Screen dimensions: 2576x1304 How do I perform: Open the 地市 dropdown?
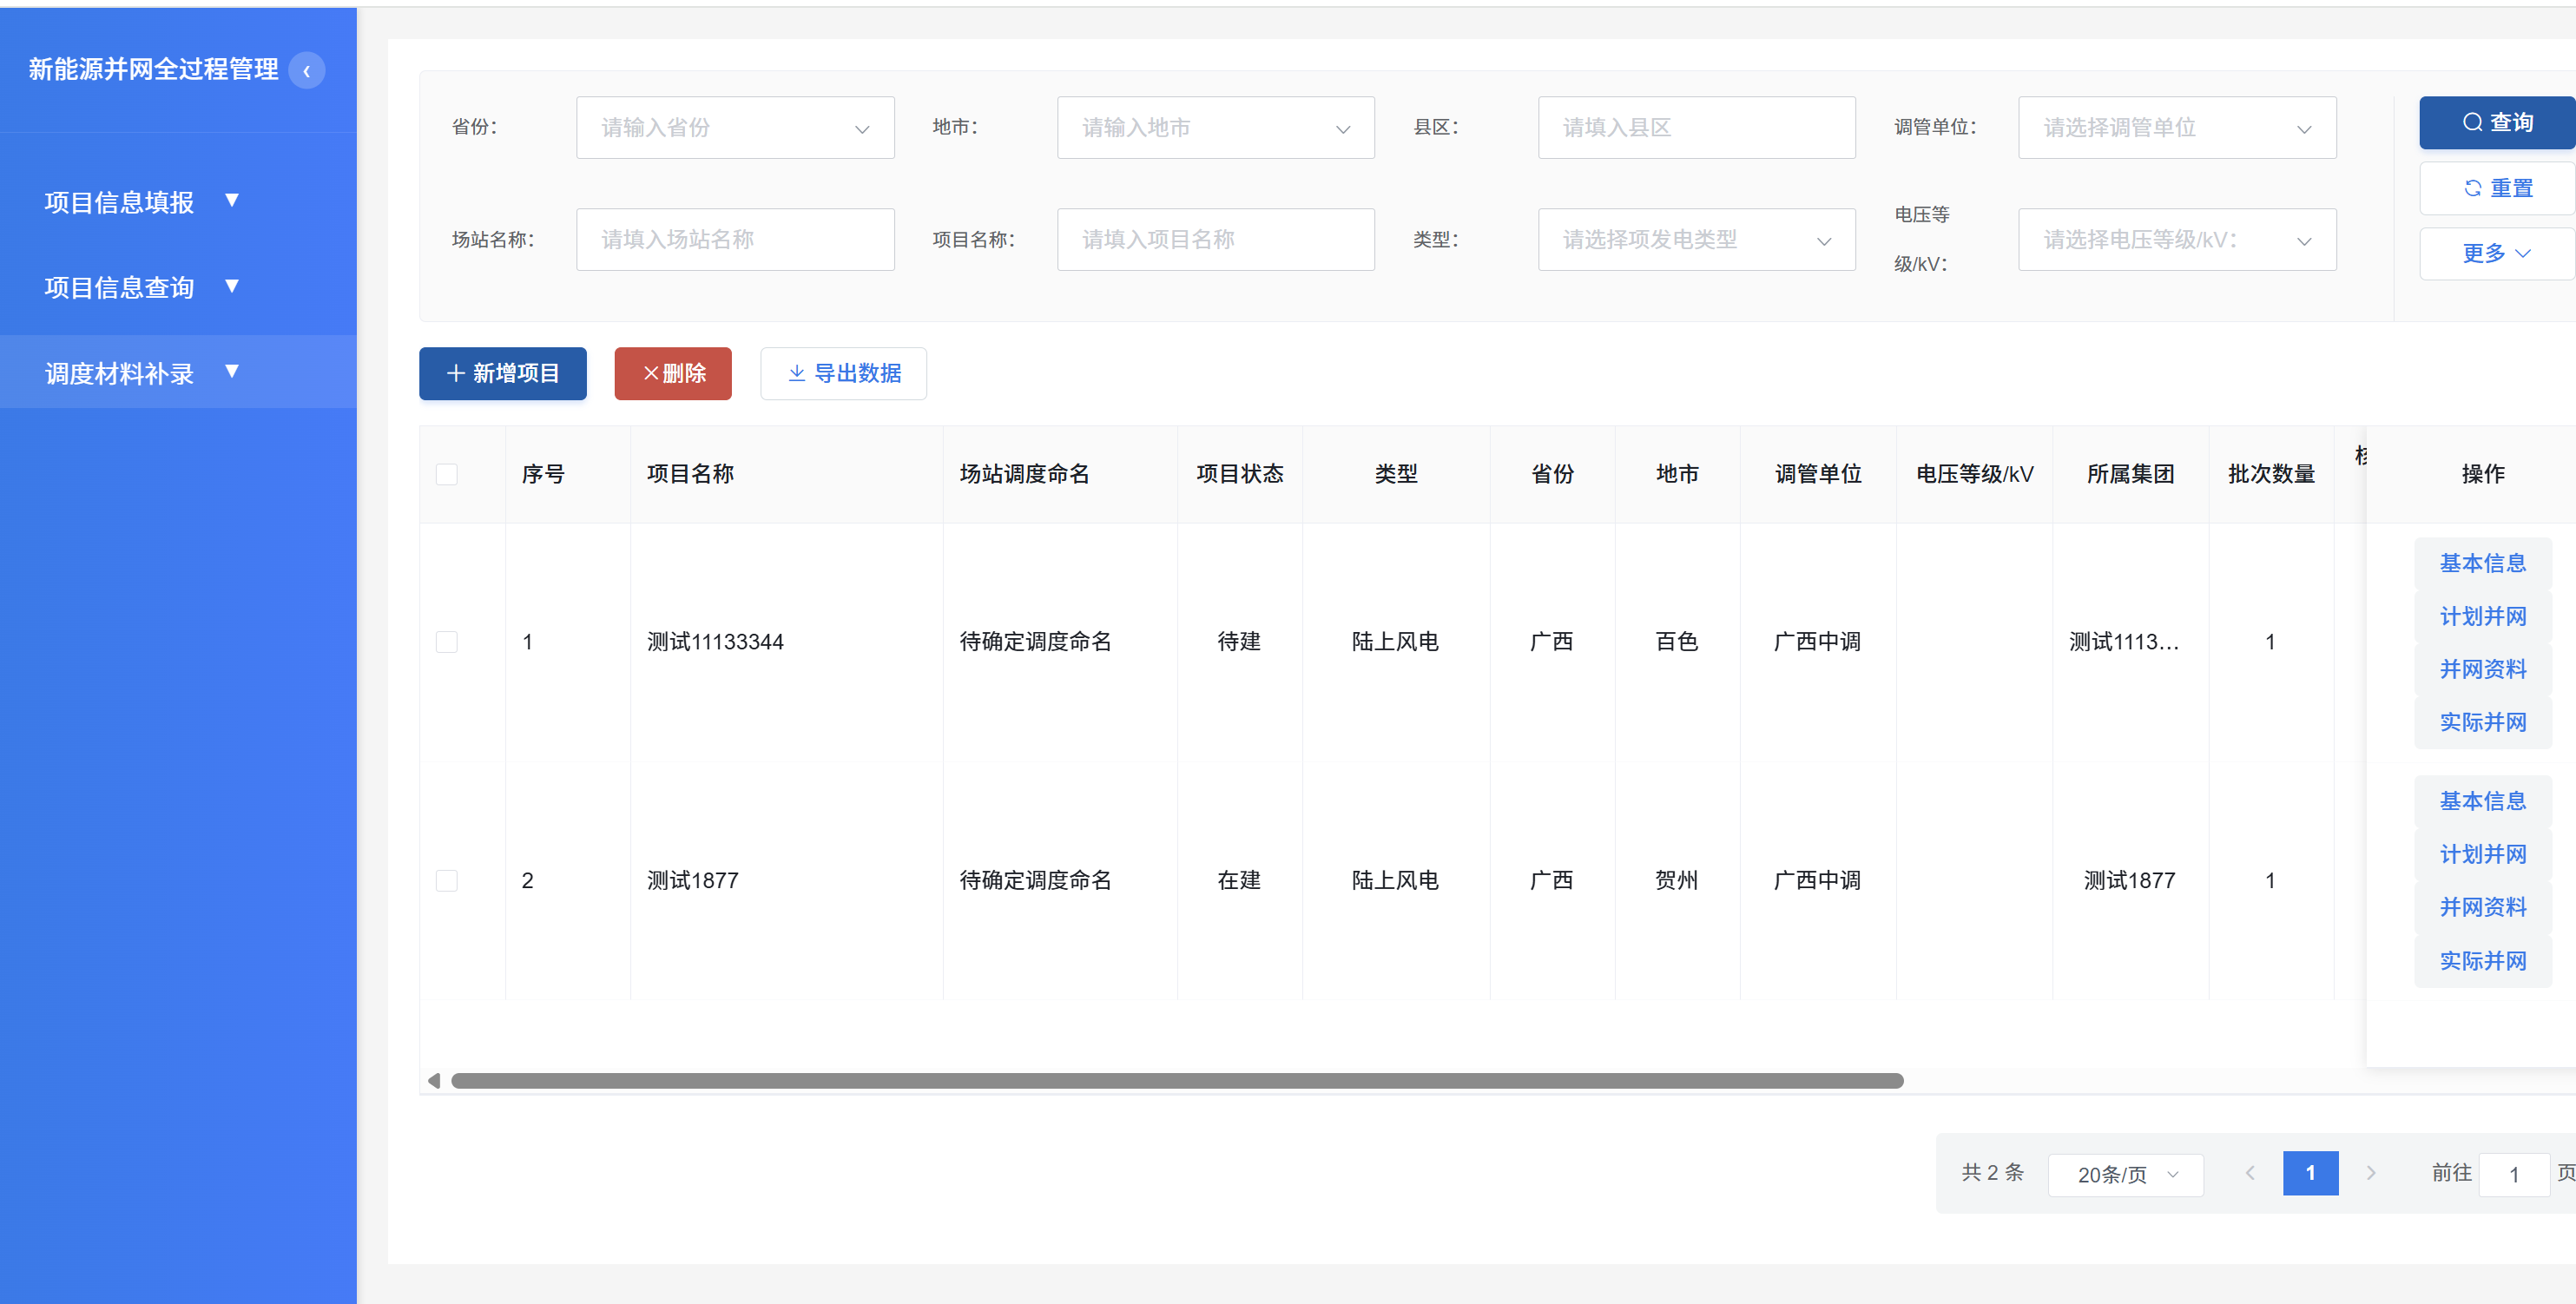click(x=1216, y=128)
